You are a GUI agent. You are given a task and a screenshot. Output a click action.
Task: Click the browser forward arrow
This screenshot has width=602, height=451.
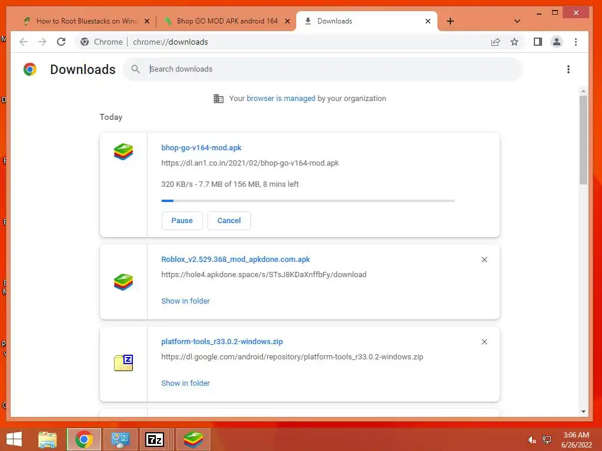click(x=42, y=42)
